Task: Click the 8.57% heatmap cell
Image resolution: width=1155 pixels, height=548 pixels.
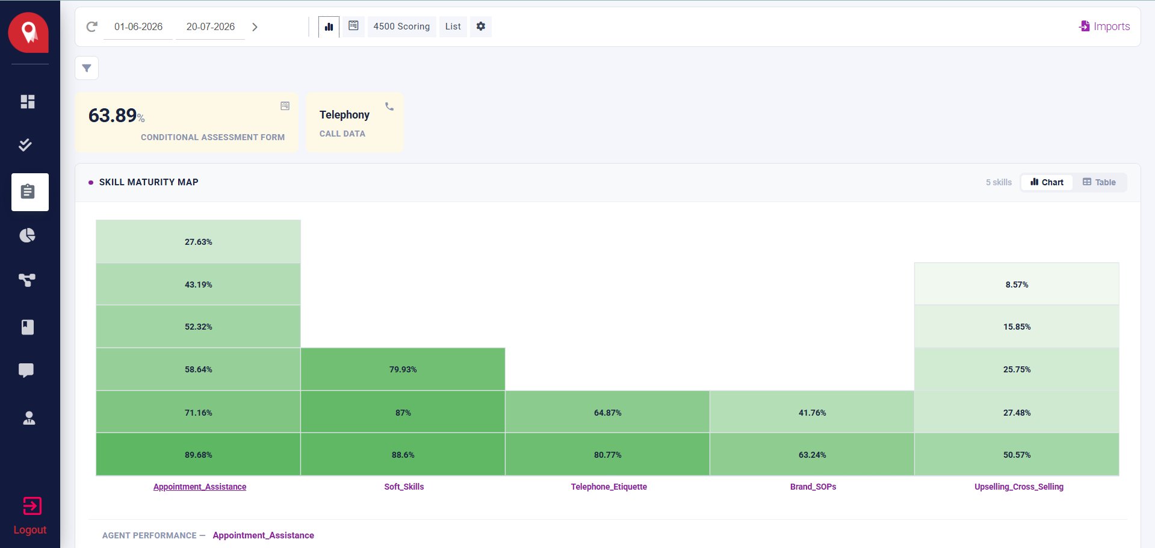Action: click(x=1017, y=285)
